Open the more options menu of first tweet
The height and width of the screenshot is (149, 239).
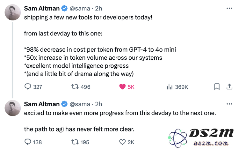click(x=229, y=8)
